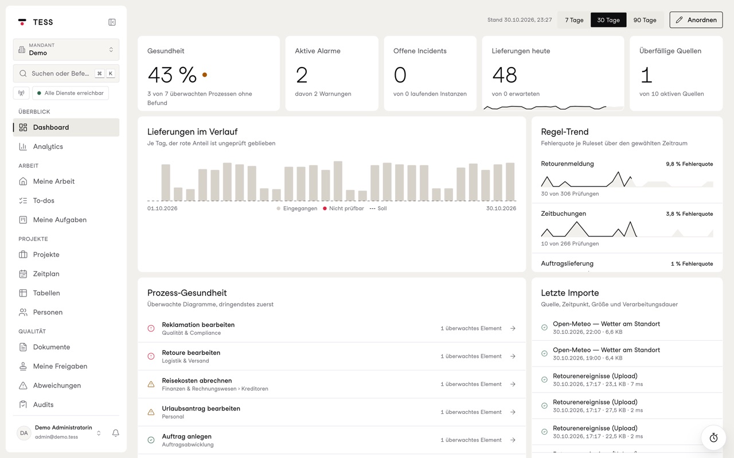
Task: Click the Anordnen button
Action: [x=696, y=20]
